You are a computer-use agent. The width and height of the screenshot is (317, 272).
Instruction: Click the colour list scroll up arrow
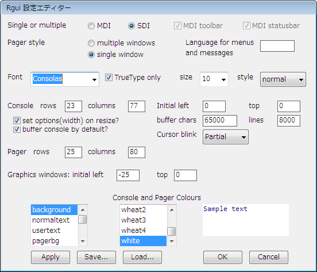[x=172, y=210]
